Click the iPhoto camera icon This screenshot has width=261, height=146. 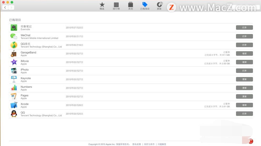pos(14,71)
